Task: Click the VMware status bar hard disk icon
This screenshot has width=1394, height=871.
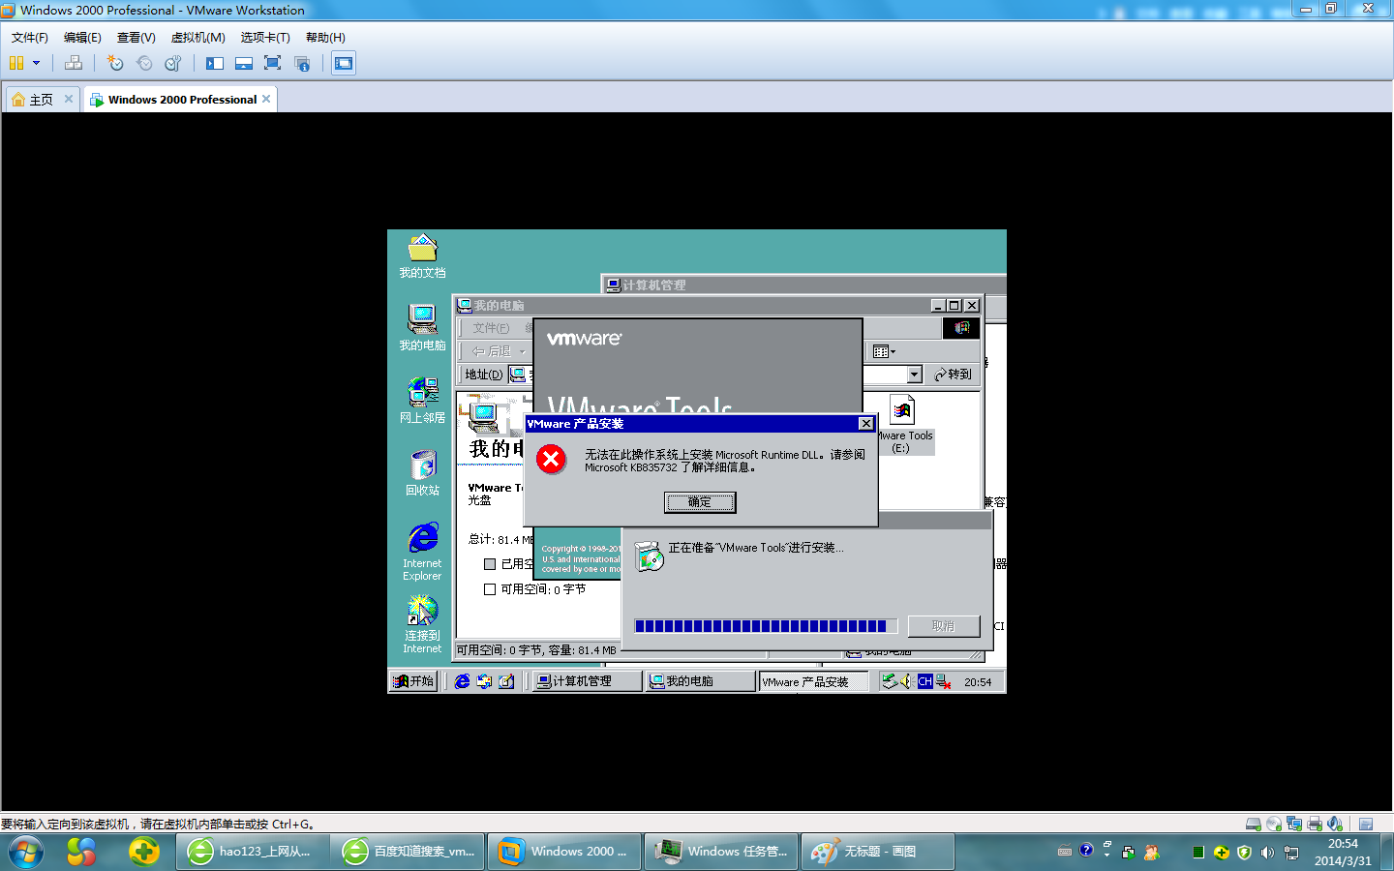Action: pyautogui.click(x=1254, y=824)
